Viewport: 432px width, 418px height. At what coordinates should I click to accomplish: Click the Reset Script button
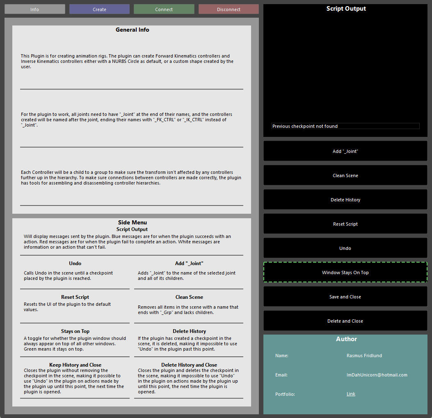click(x=345, y=224)
